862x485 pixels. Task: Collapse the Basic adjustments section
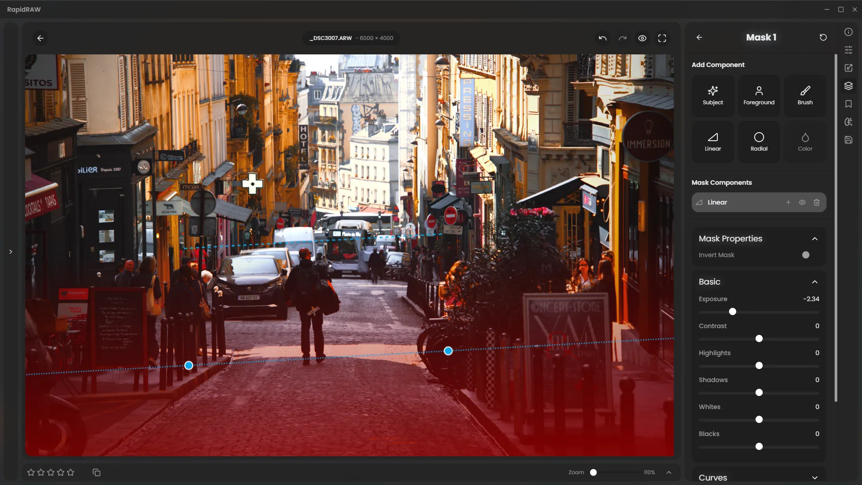click(814, 282)
